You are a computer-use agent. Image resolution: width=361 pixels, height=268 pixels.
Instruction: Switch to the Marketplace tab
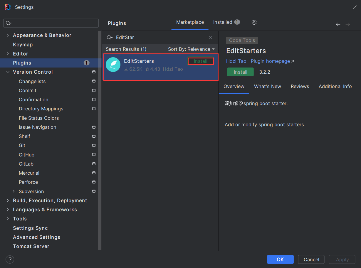coord(190,22)
